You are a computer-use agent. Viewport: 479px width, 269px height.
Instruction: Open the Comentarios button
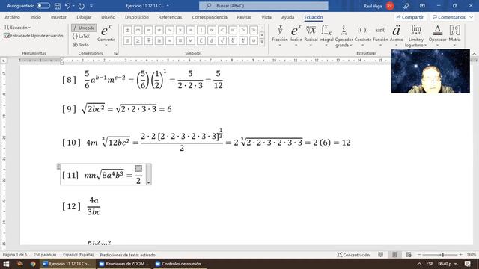[x=451, y=17]
